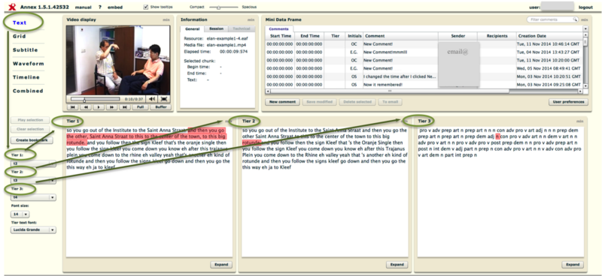Click the search icon in Filter comments
Viewport: 602px width, 276px height.
click(575, 19)
